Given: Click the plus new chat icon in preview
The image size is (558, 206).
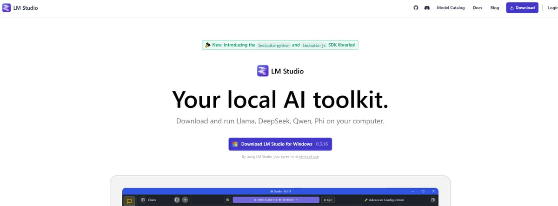Looking at the screenshot, I should (185, 200).
